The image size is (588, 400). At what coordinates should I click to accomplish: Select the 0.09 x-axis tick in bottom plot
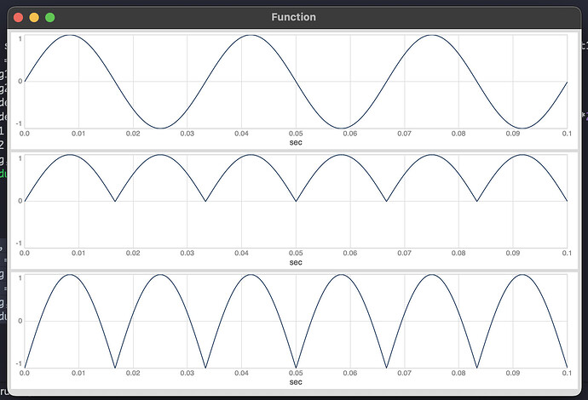click(513, 373)
